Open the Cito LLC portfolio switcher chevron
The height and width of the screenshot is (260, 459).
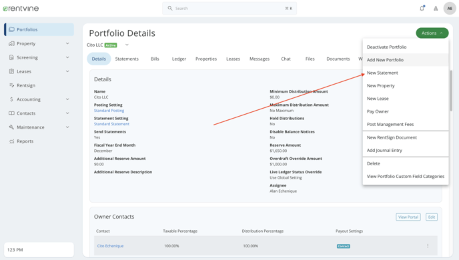pyautogui.click(x=127, y=45)
